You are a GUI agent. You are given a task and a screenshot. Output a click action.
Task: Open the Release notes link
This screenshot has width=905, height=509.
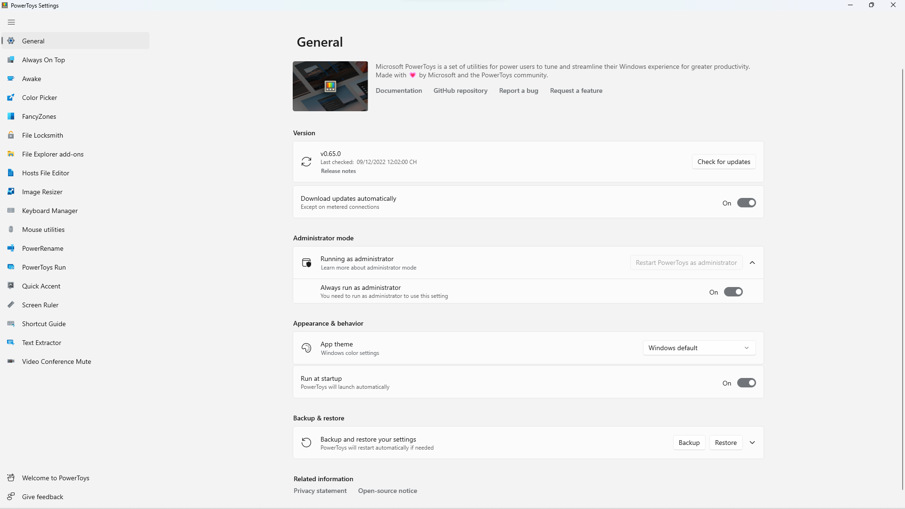pos(338,171)
